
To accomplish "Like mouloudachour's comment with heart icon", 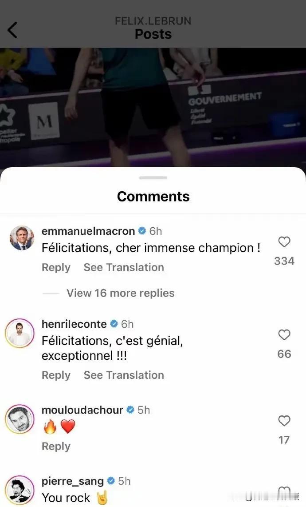I will click(x=284, y=421).
